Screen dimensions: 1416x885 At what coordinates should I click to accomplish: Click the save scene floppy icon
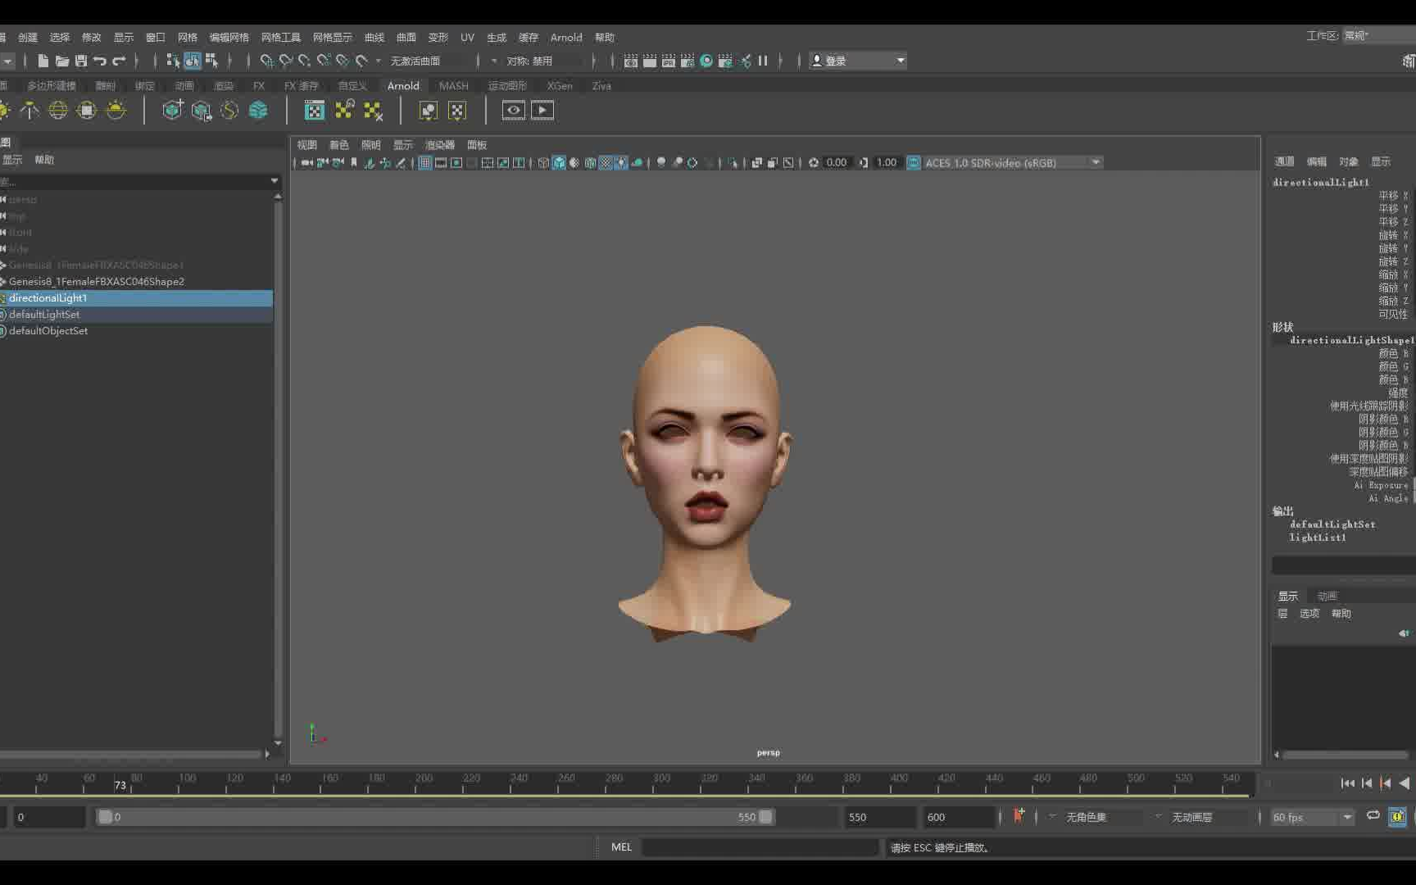81,61
